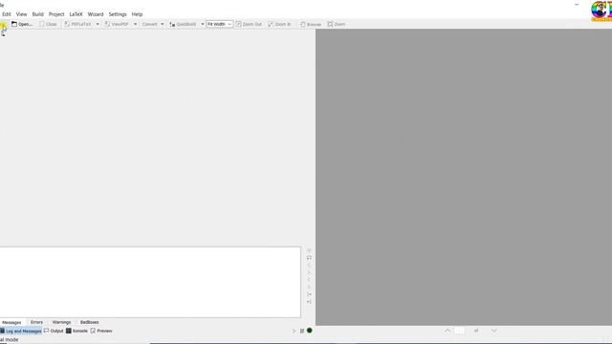Open the Fit Width zoom combo box
612x344 pixels.
coord(220,24)
